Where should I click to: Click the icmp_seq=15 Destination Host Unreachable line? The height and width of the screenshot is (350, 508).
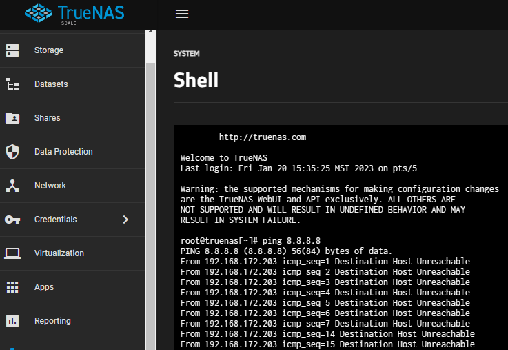pyautogui.click(x=327, y=344)
